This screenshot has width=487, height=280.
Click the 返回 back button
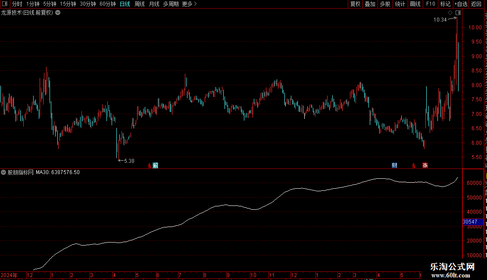pyautogui.click(x=476, y=4)
